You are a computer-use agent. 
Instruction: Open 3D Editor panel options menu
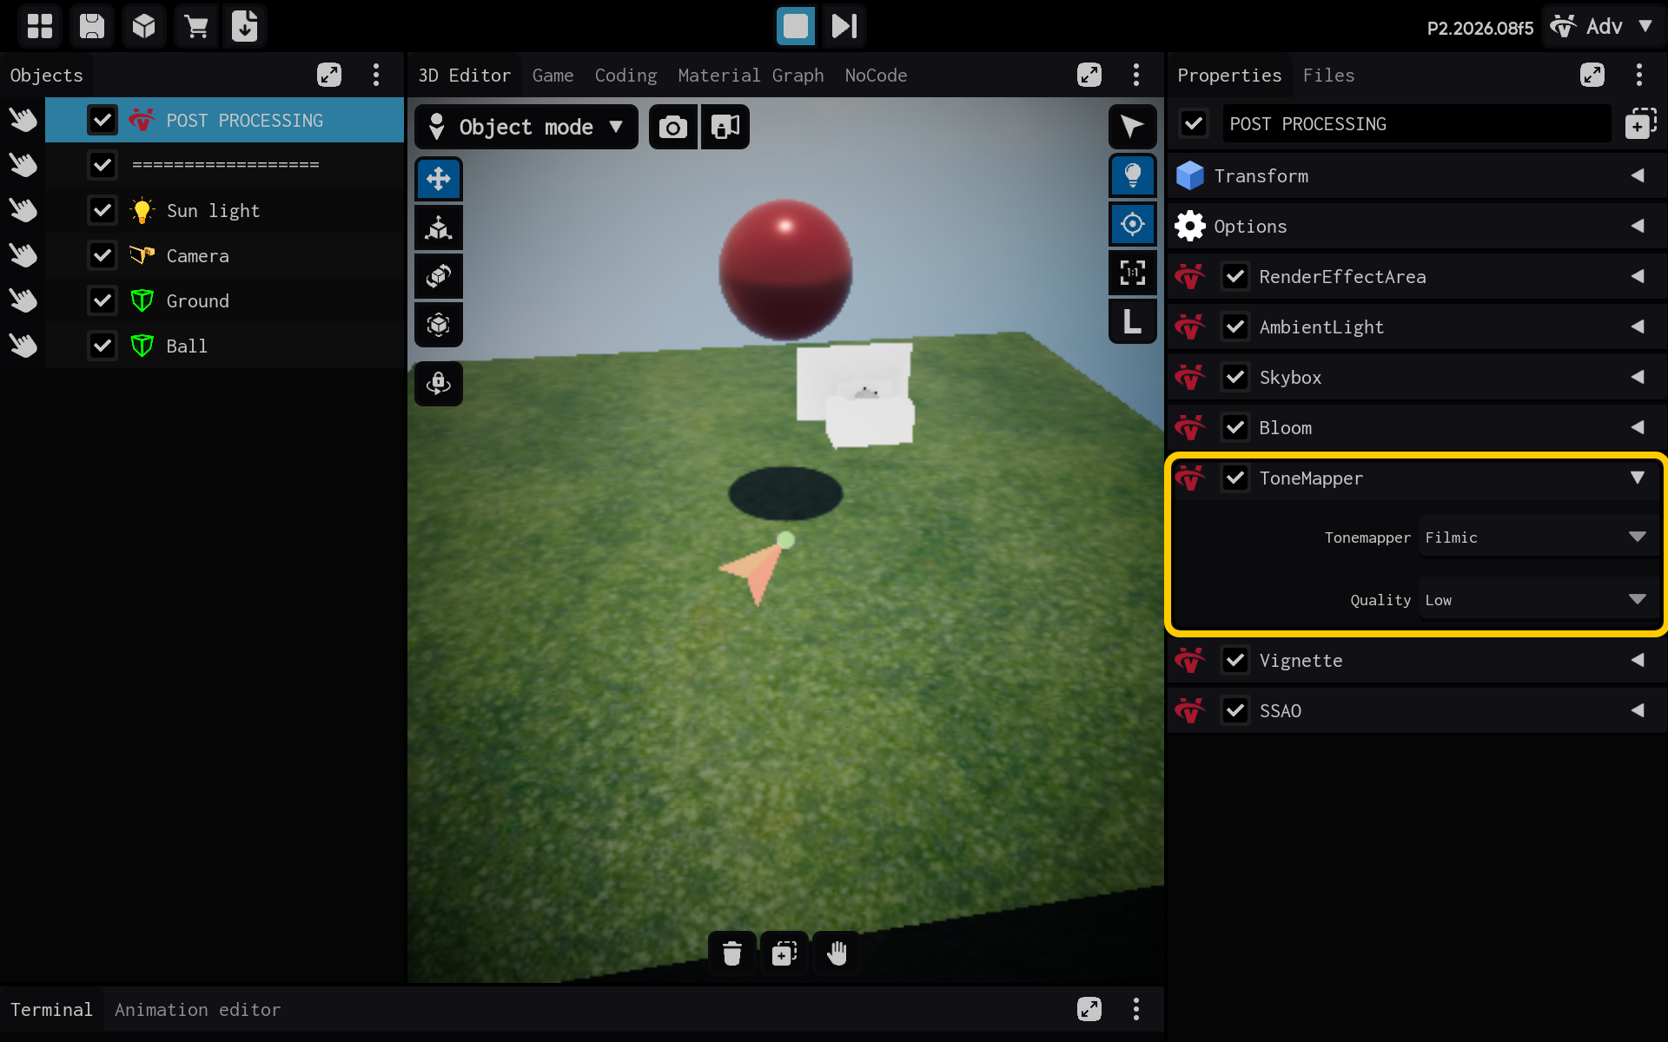click(x=1136, y=75)
